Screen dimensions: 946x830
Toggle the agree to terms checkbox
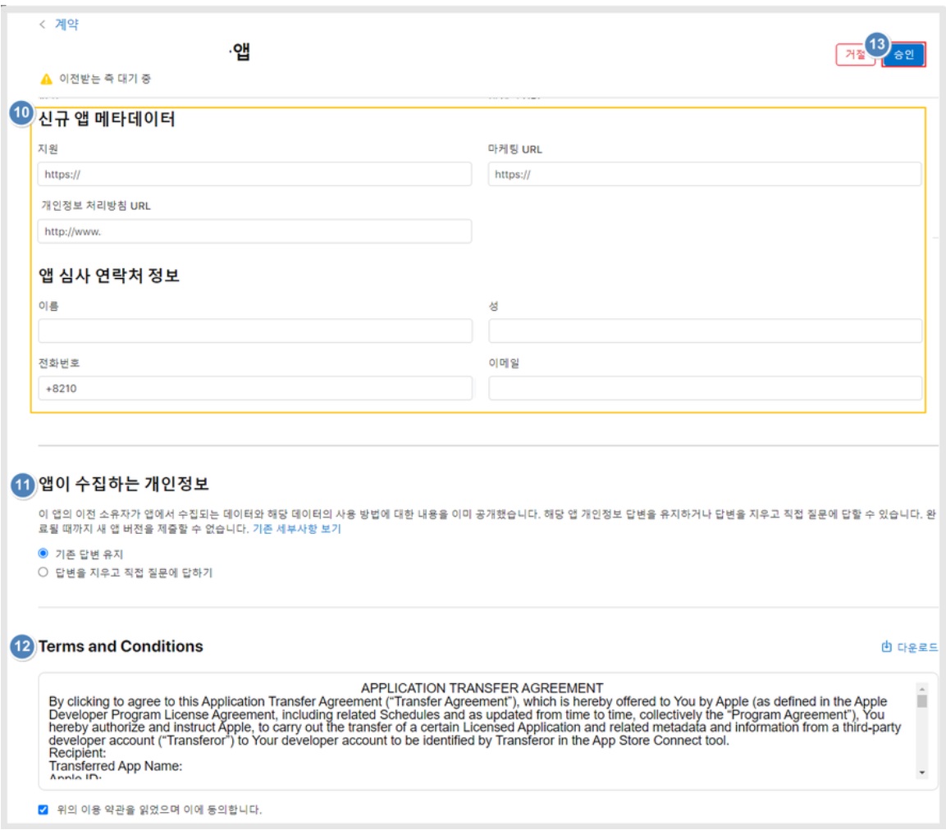(x=43, y=809)
